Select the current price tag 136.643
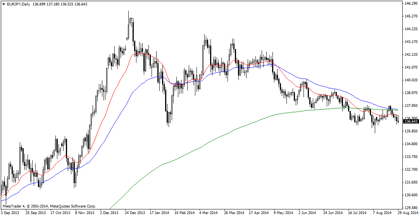This screenshot has width=419, height=216. click(x=410, y=122)
